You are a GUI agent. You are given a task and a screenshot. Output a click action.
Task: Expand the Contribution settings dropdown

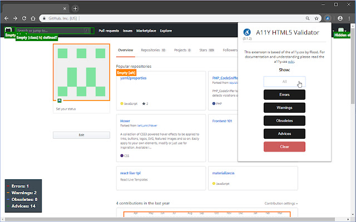click(x=281, y=204)
